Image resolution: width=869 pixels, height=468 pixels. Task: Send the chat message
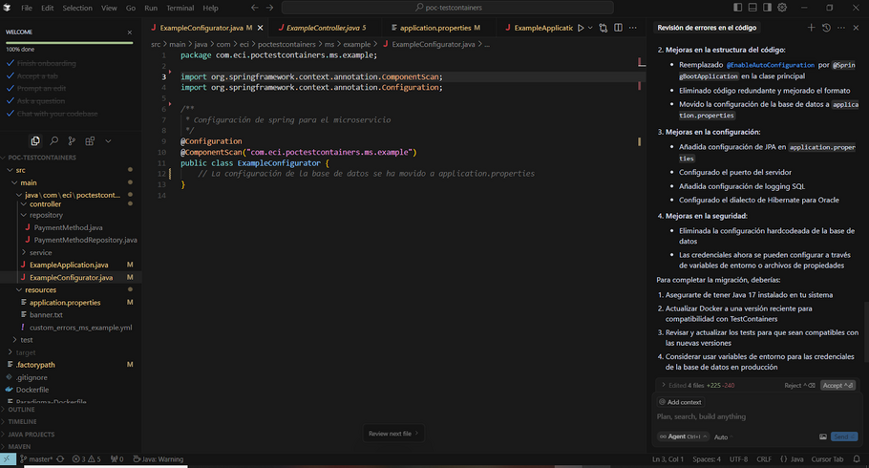(844, 436)
